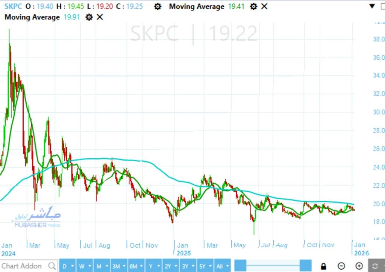Click the left handle of range slider
The width and height of the screenshot is (385, 272).
(240, 265)
